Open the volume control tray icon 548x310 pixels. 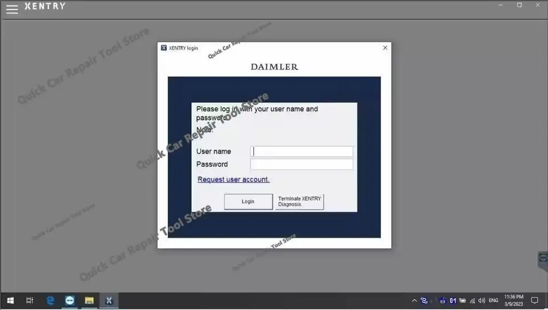click(482, 300)
